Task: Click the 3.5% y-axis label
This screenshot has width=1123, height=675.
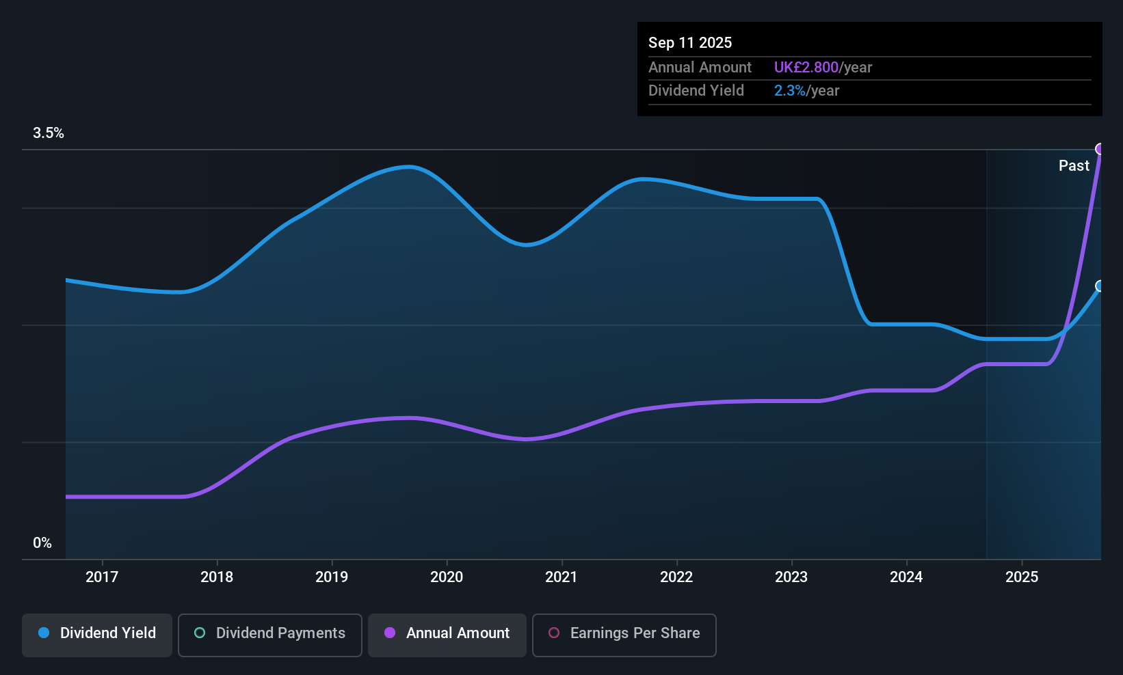Action: [x=49, y=133]
